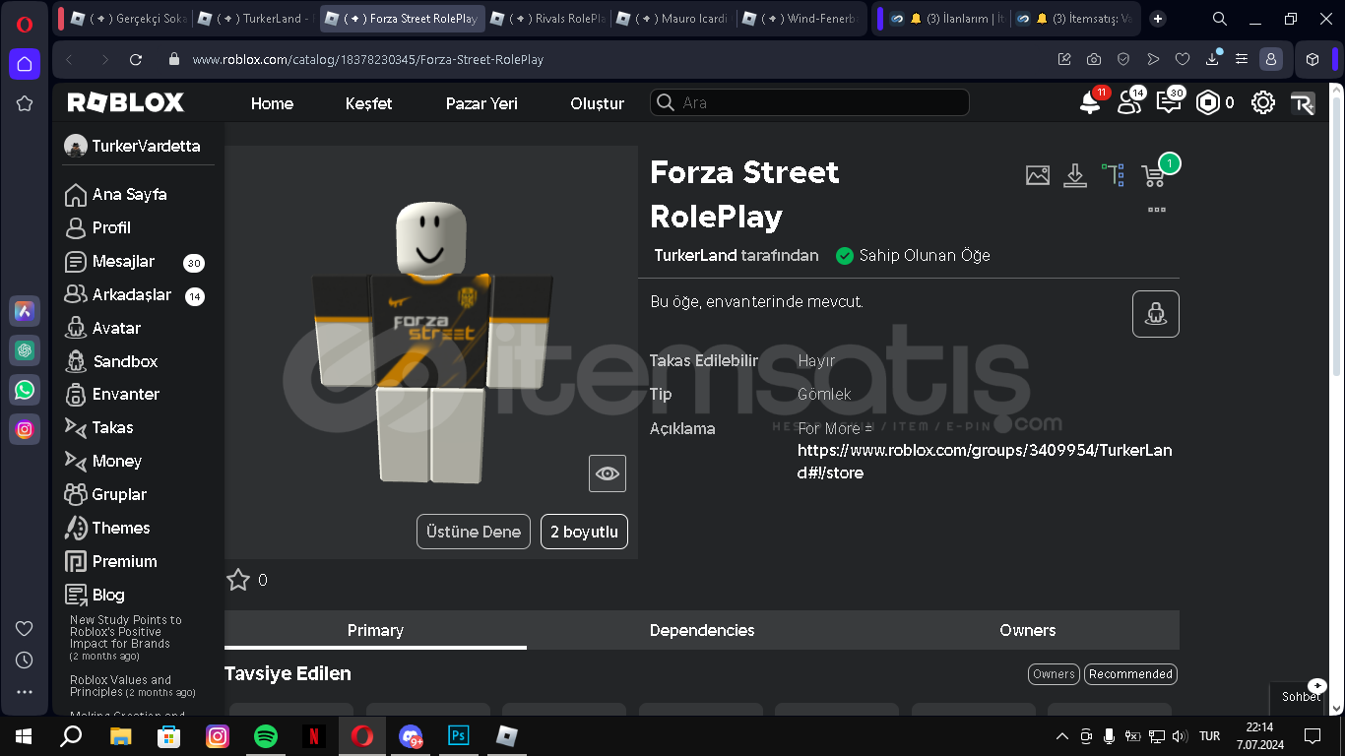This screenshot has height=756, width=1345.
Task: Click the Ara search field
Action: (x=809, y=102)
